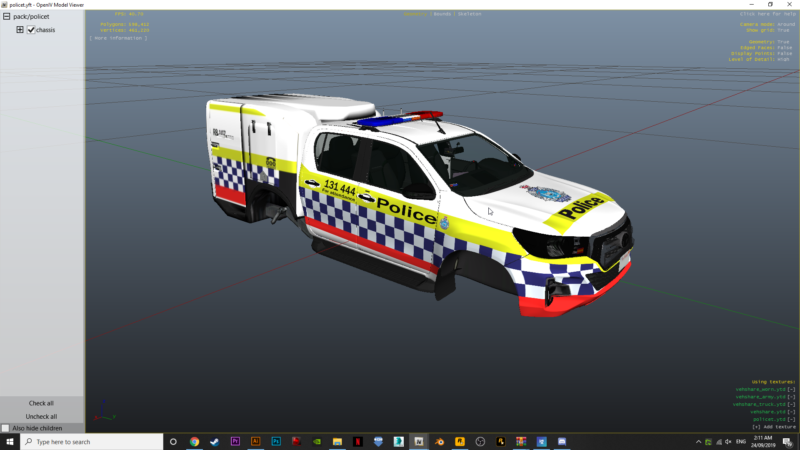Open Steam from the taskbar
Screen dimensions: 800x450
[x=215, y=442]
